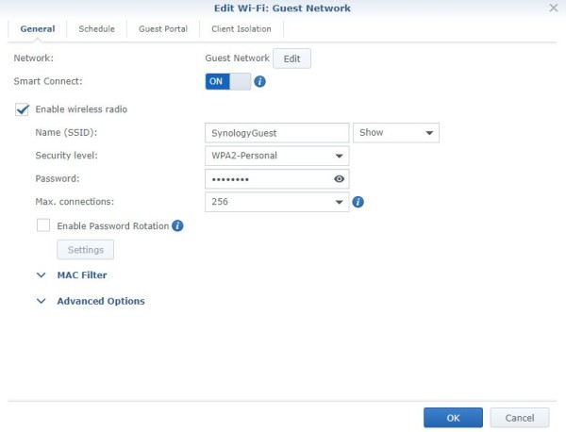Click Enable Password Rotation info icon

177,226
